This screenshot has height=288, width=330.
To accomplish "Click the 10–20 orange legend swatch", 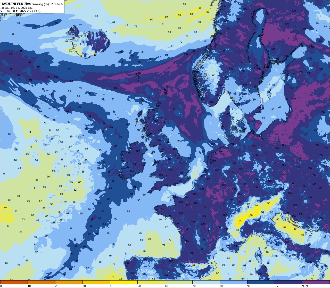I will [41, 282].
